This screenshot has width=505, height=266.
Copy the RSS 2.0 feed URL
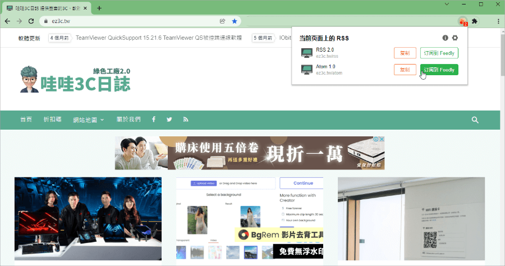pyautogui.click(x=405, y=53)
